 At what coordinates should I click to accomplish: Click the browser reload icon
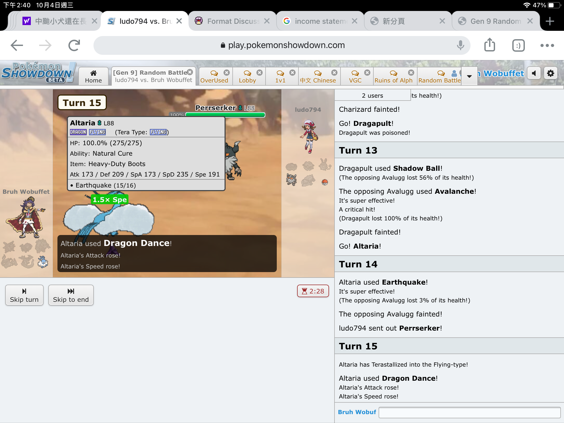click(x=74, y=45)
